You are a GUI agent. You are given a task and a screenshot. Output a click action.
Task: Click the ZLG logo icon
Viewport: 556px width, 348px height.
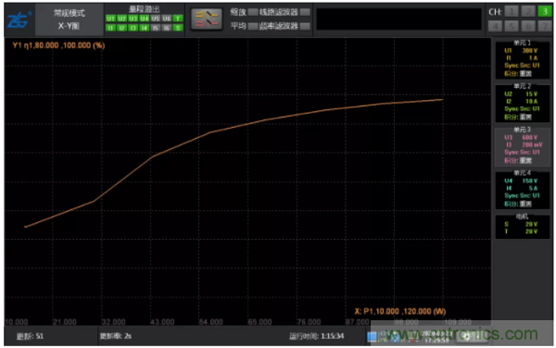(19, 19)
